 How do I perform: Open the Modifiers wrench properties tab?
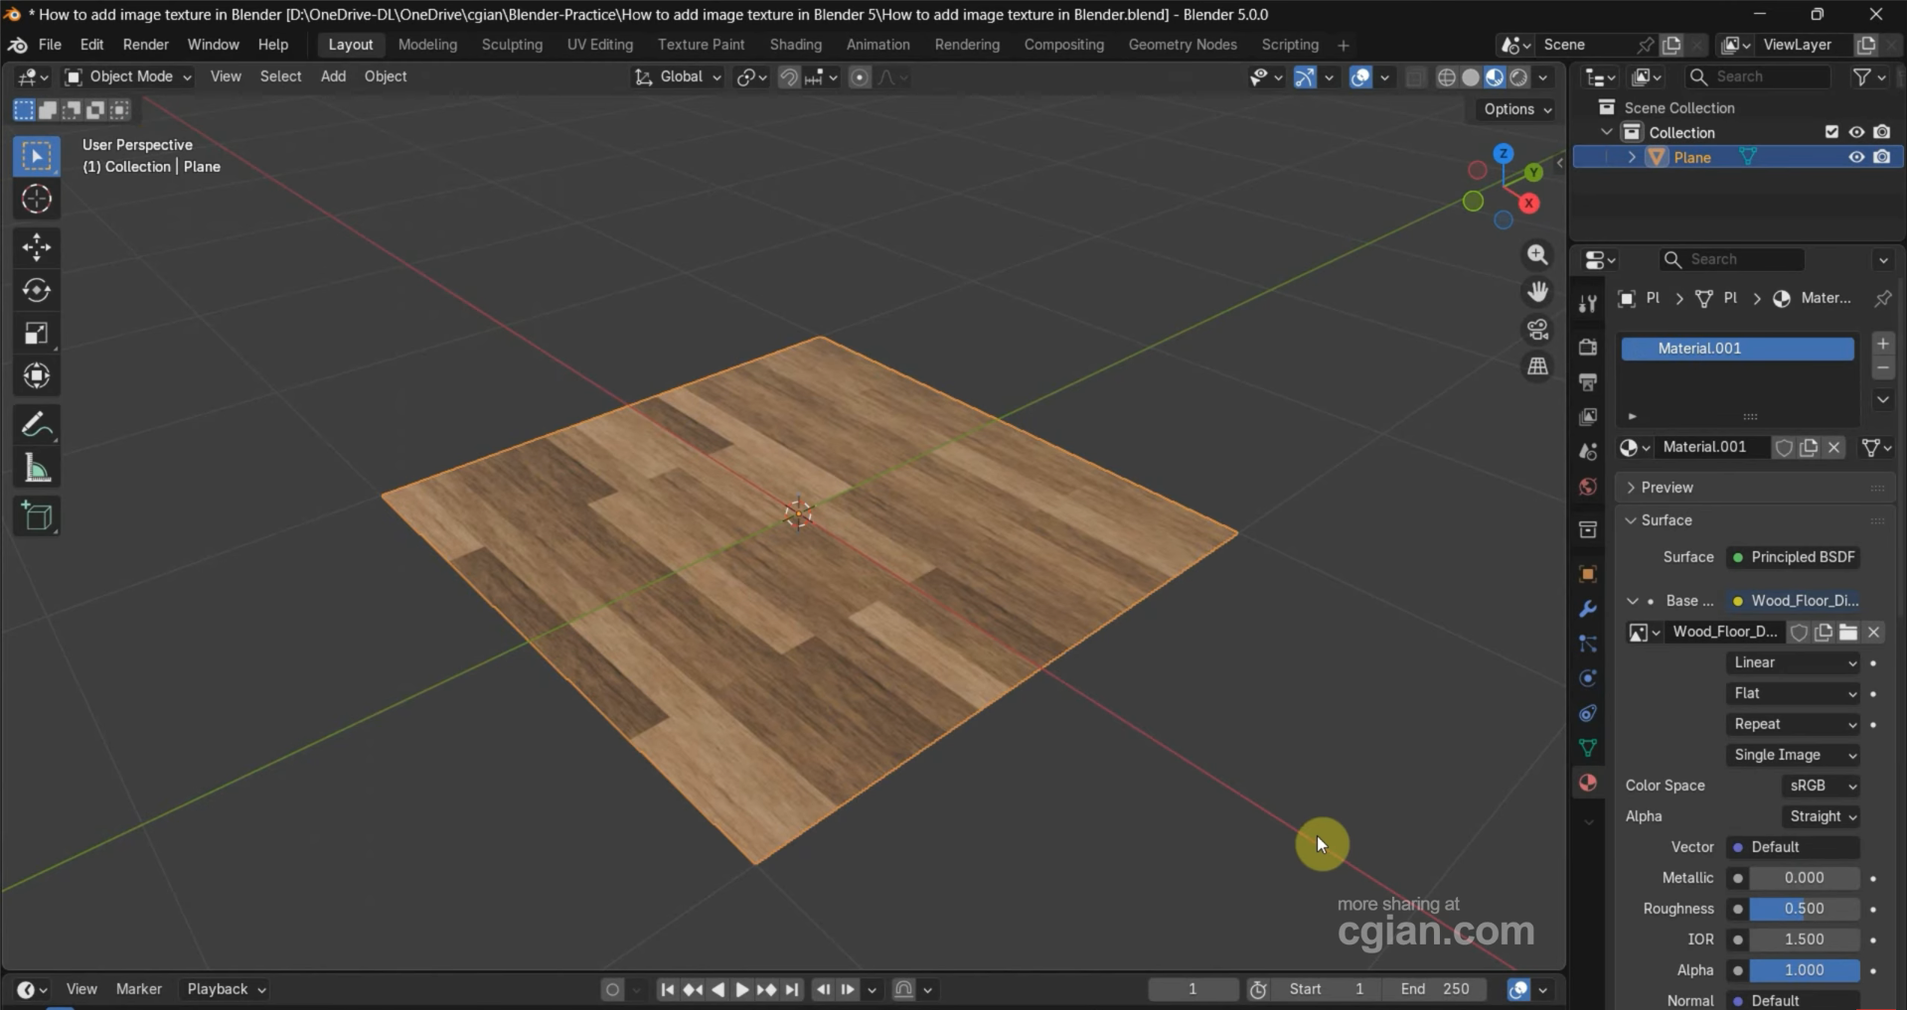[1588, 609]
